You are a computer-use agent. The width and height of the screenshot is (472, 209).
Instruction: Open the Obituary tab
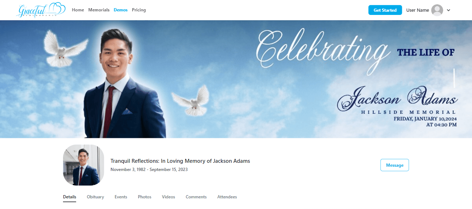95,197
